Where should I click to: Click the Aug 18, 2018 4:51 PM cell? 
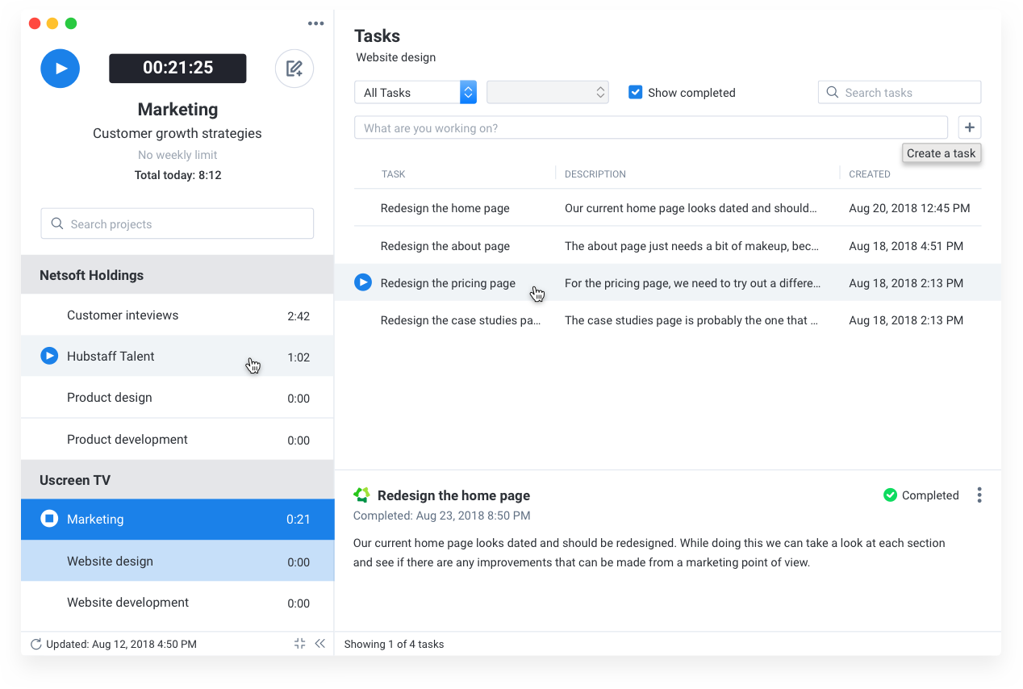[906, 246]
